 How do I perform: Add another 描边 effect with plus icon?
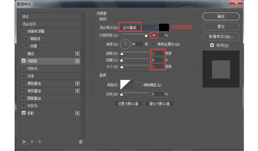click(x=77, y=54)
